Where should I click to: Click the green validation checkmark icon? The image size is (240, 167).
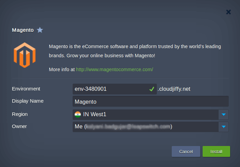152,89
